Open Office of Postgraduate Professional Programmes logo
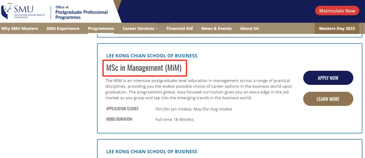365x158 pixels. pyautogui.click(x=81, y=13)
